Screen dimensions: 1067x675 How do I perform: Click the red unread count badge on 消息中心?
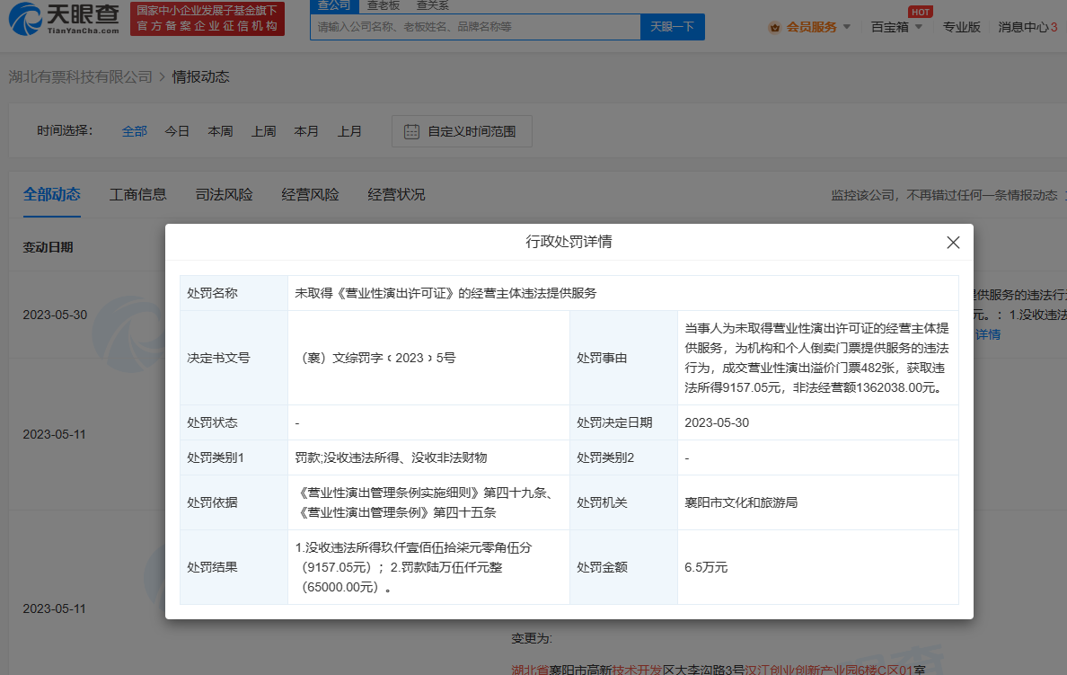[x=1055, y=27]
